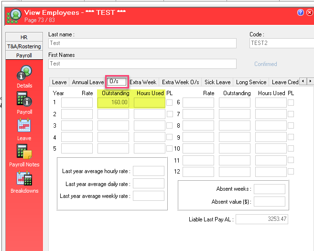Open the Breakdowns icon

[x=24, y=178]
